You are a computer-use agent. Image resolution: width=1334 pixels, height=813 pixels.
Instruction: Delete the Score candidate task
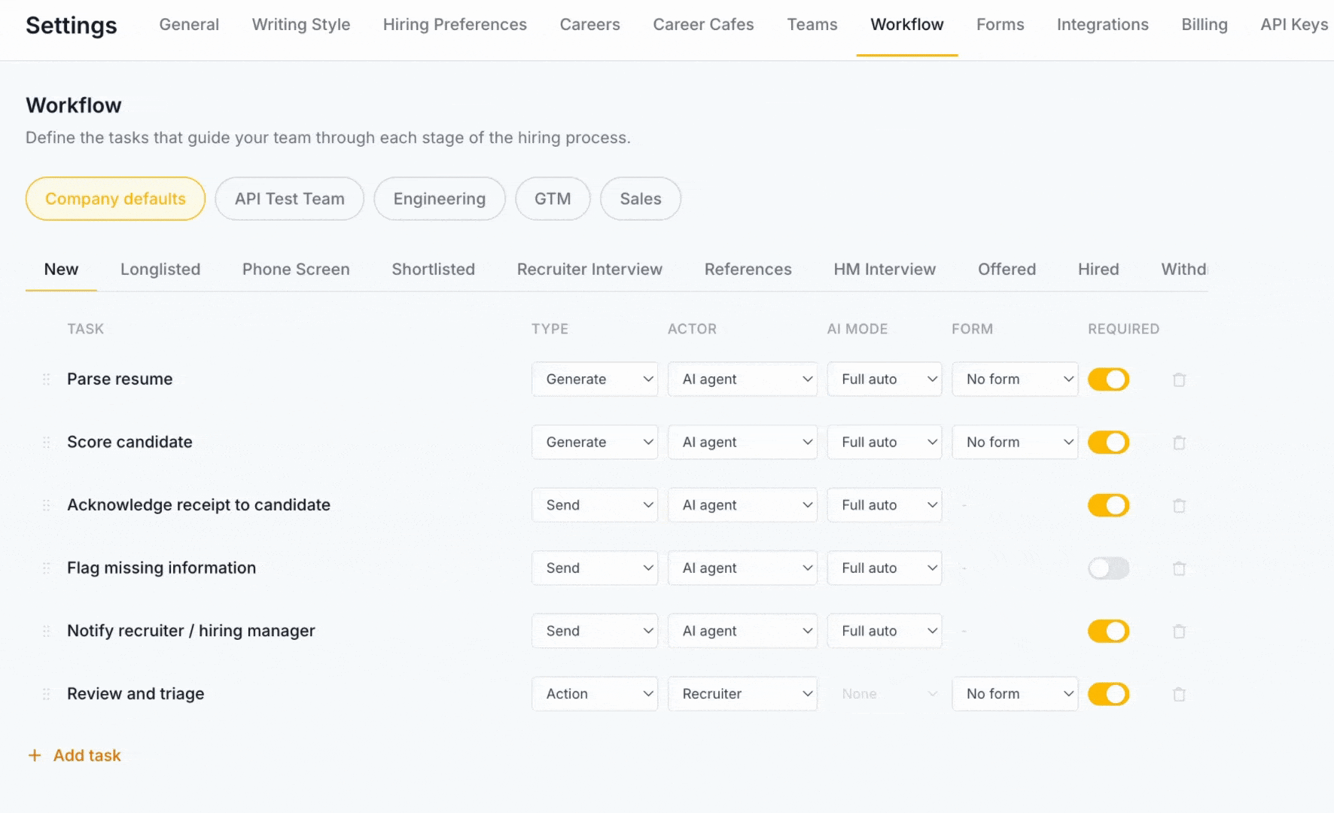point(1178,442)
